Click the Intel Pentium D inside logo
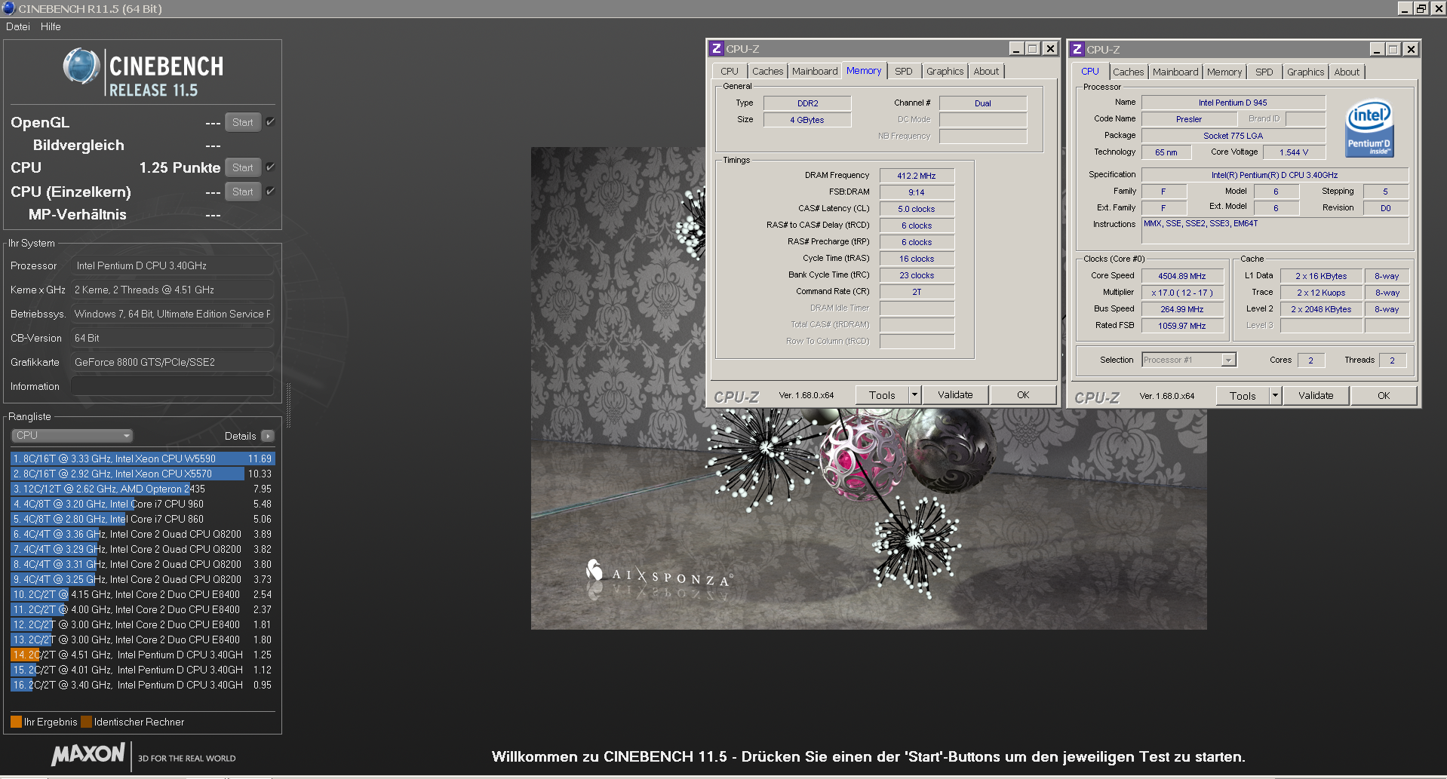This screenshot has height=779, width=1447. pyautogui.click(x=1369, y=129)
